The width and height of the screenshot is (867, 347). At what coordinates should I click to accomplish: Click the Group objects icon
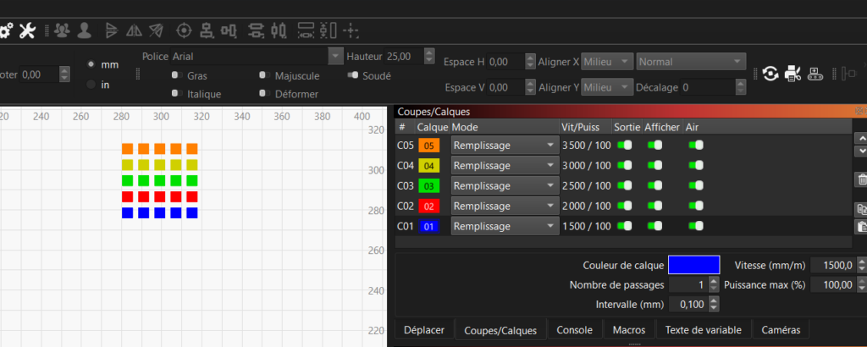click(x=63, y=30)
